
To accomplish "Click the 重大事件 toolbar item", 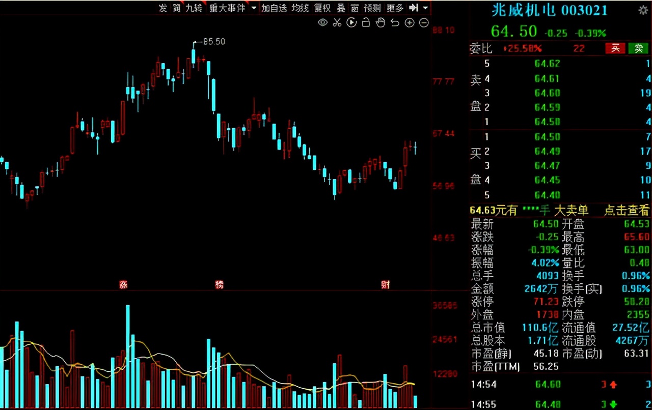I will click(227, 8).
